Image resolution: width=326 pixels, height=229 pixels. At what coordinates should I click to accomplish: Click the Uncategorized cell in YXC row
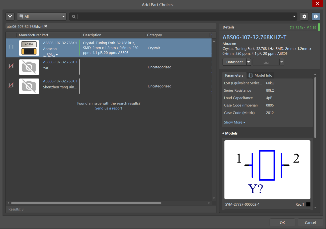159,67
